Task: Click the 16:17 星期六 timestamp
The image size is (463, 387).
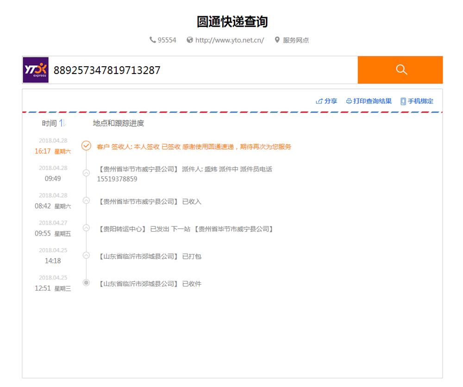Action: (53, 151)
